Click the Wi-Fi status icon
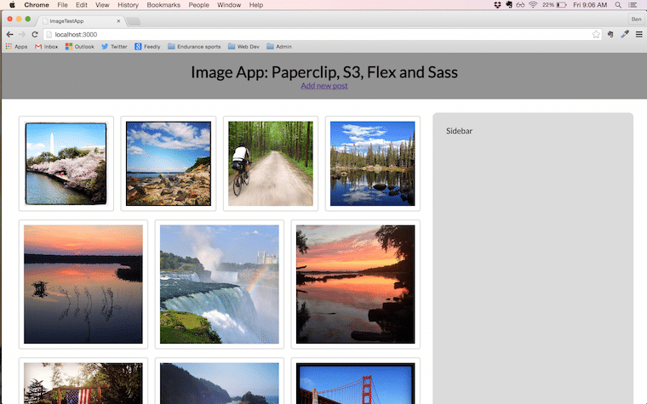647x404 pixels. pyautogui.click(x=533, y=5)
